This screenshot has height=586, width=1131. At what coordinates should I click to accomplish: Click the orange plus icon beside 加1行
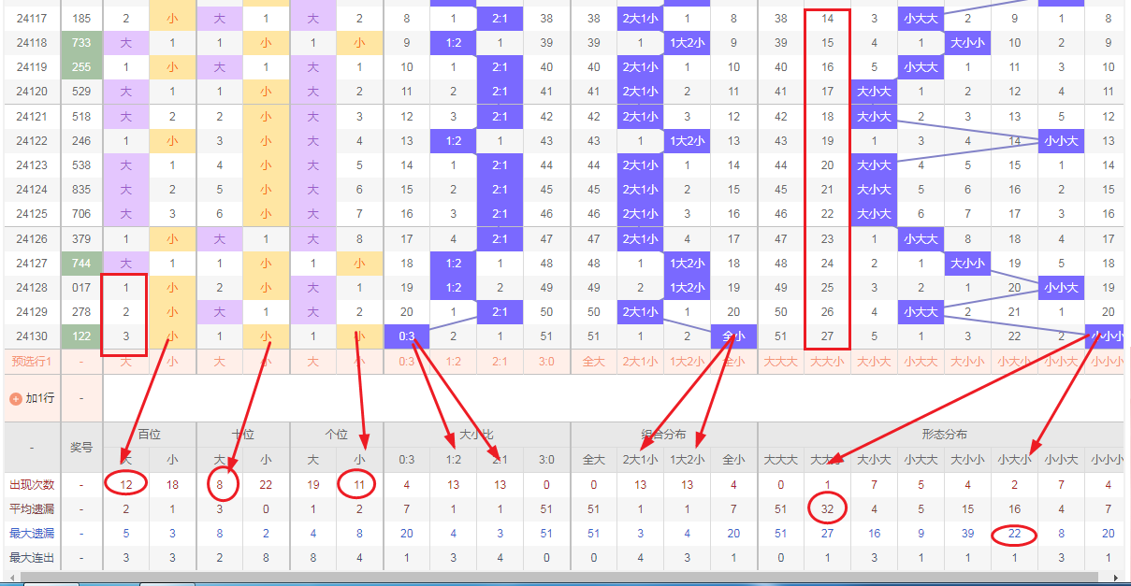[15, 399]
